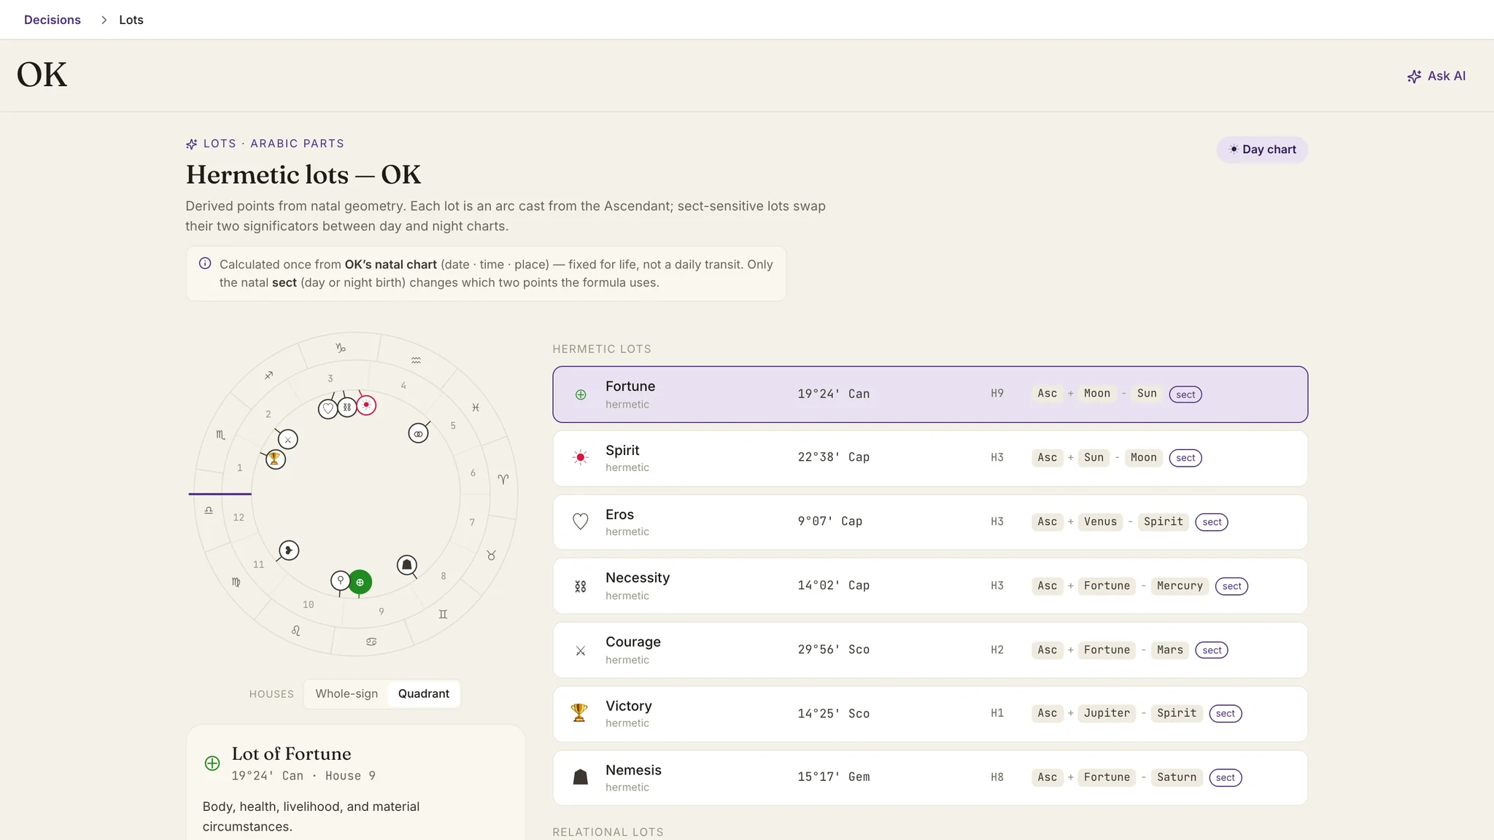Click the Capricorn glyph on the wheel's outer ring
The image size is (1494, 840).
coord(341,348)
